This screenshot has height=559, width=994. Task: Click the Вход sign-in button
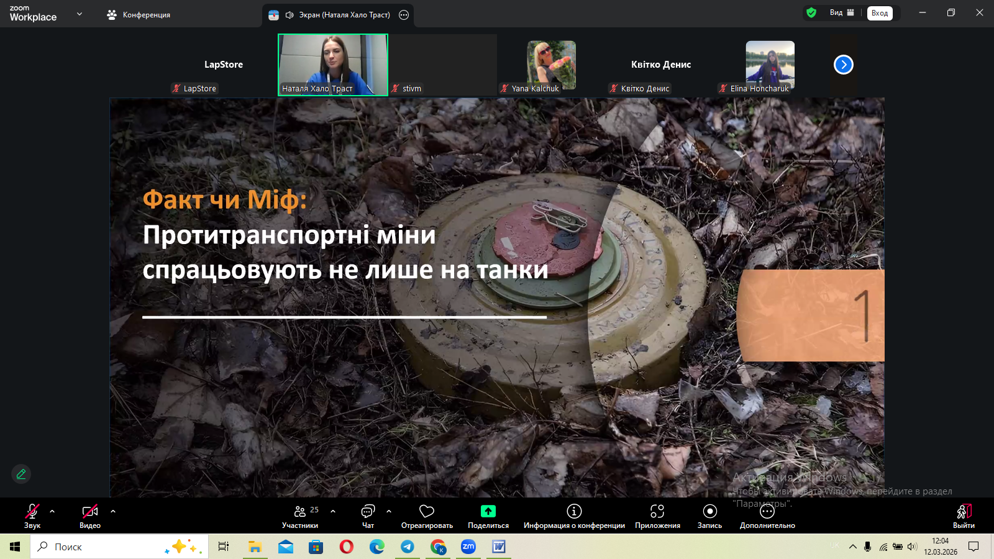pos(880,13)
